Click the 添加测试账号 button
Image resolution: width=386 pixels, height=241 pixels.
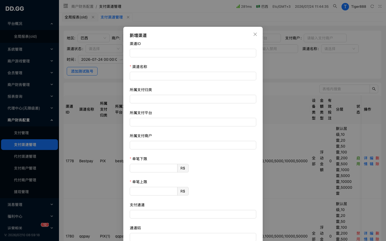coord(82,71)
